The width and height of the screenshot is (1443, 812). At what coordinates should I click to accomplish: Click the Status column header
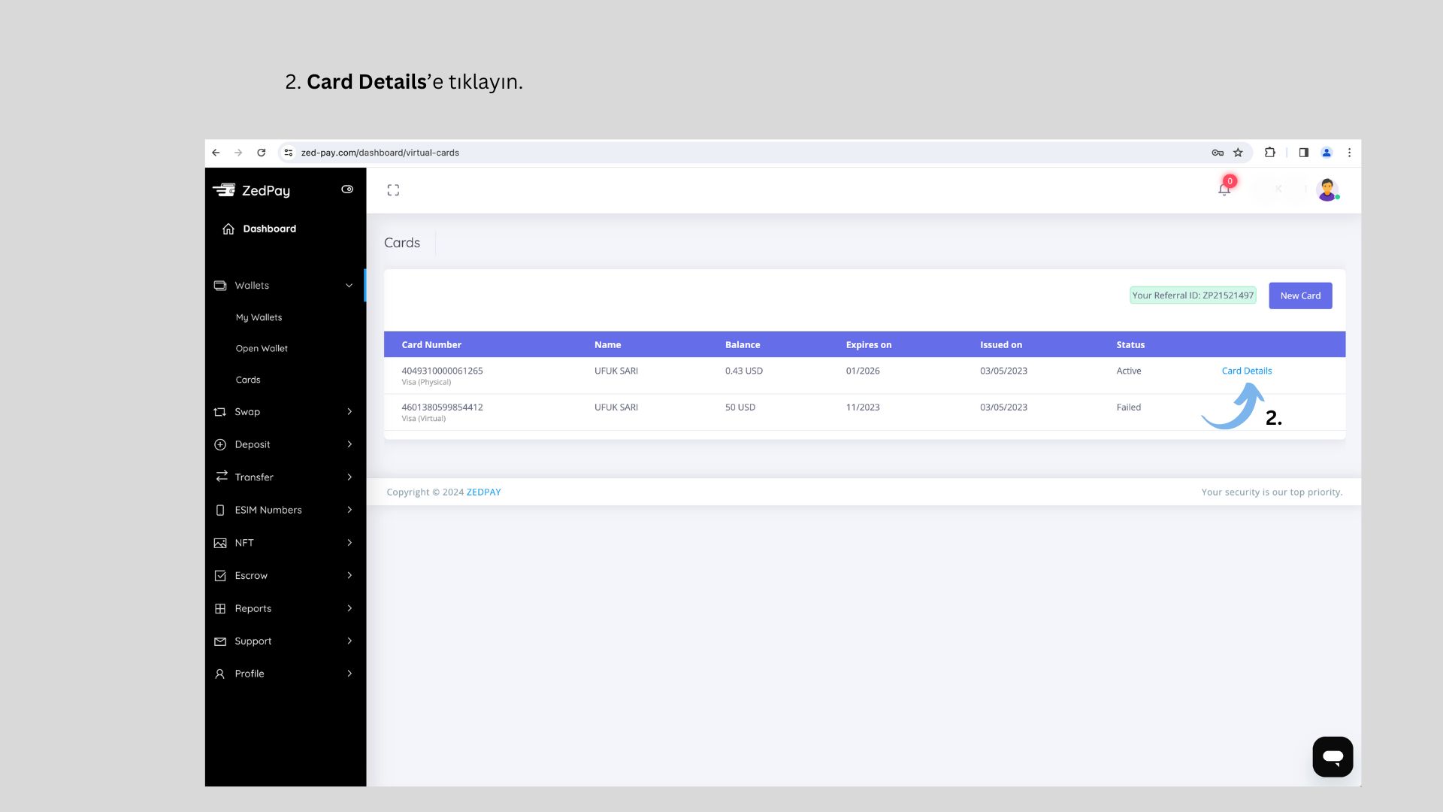point(1130,345)
